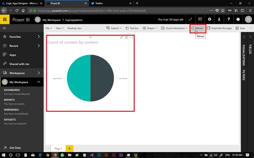Viewport: 254px width, 158px height.
Task: Save the report
Action: (x=240, y=28)
